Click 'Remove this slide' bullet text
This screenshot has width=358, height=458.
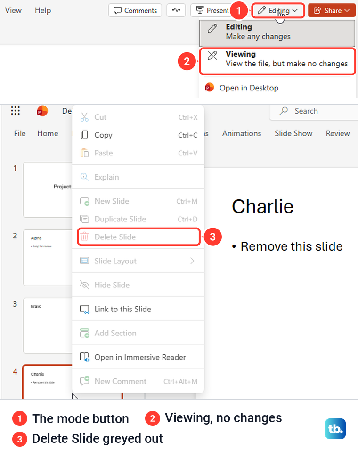coord(292,246)
